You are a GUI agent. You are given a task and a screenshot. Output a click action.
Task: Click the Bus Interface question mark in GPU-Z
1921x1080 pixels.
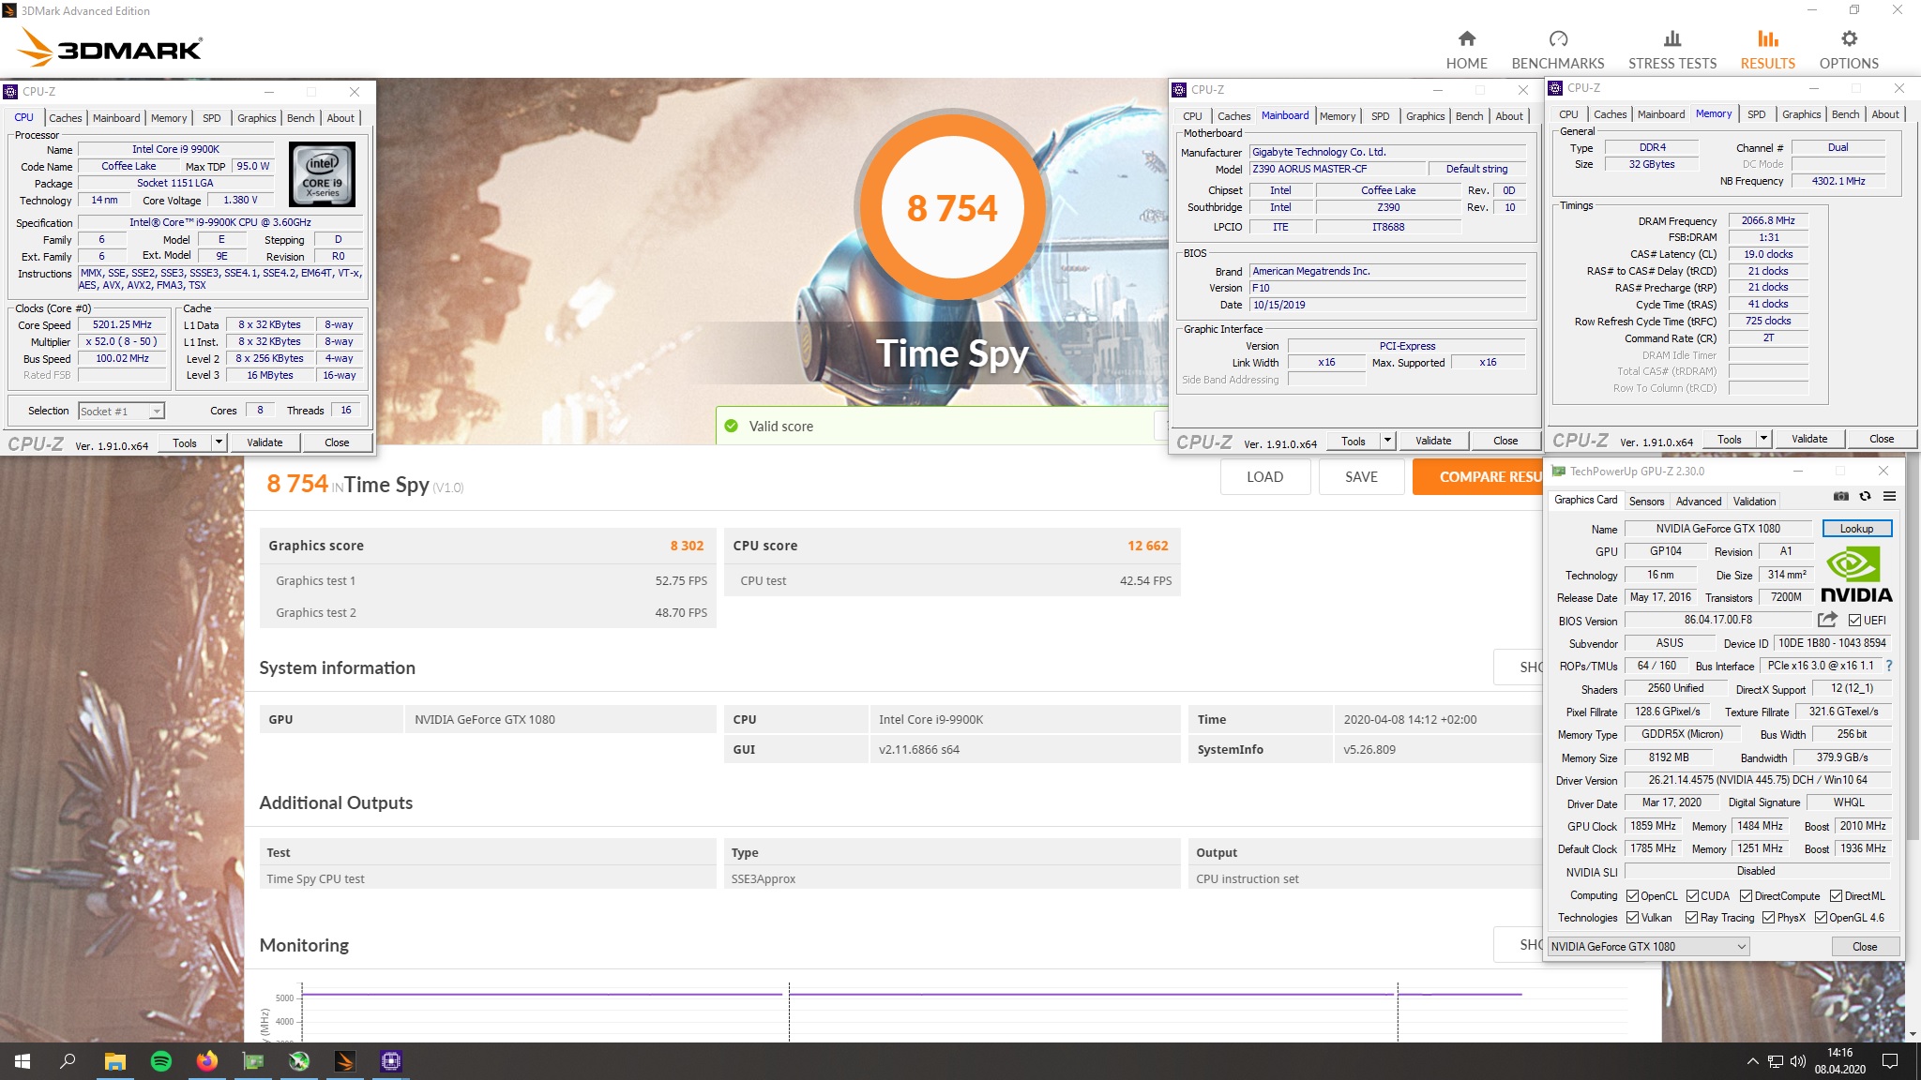click(x=1888, y=666)
